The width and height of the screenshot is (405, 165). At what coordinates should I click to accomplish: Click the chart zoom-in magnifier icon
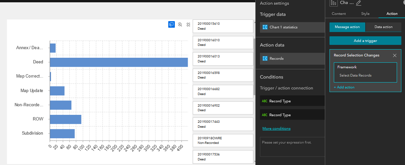pos(180,24)
